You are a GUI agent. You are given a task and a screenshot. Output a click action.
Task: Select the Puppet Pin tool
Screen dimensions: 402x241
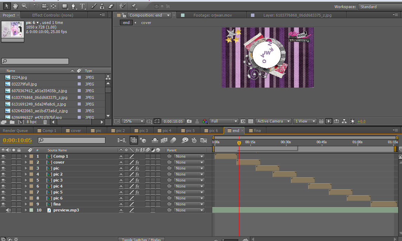134,6
